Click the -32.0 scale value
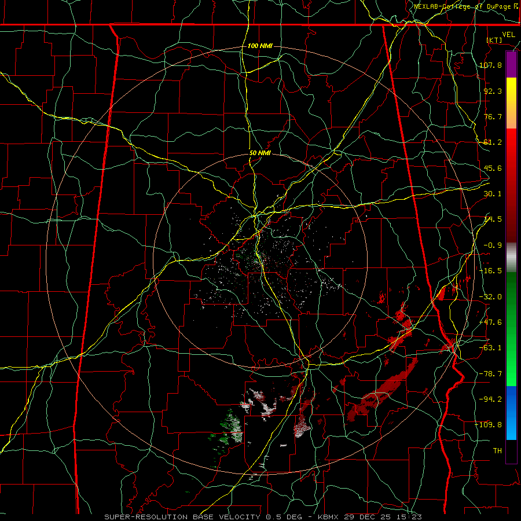The width and height of the screenshot is (521, 521). 490,297
